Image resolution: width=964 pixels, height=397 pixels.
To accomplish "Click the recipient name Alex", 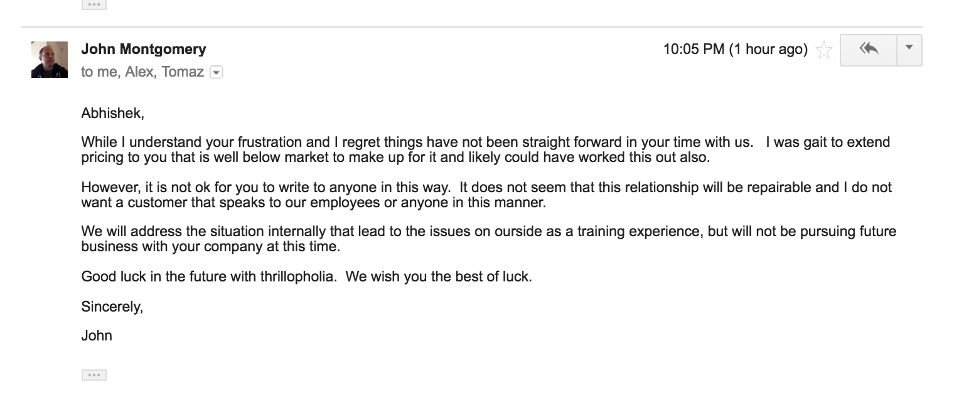I will (139, 72).
